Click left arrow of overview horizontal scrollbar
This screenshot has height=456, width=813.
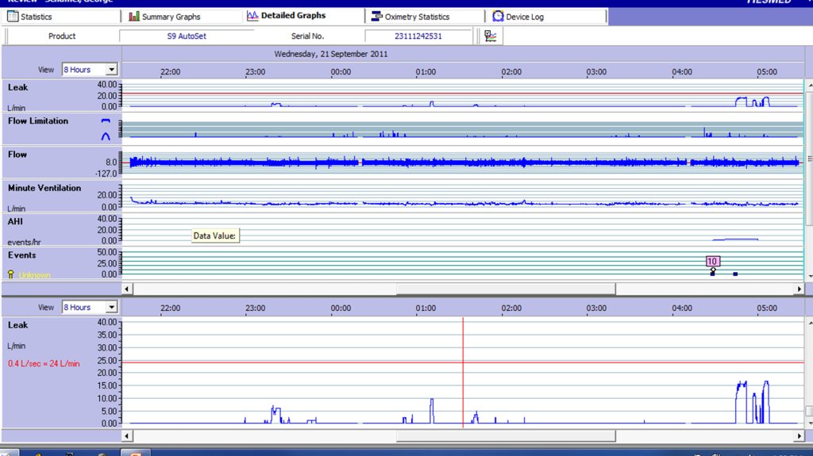127,289
